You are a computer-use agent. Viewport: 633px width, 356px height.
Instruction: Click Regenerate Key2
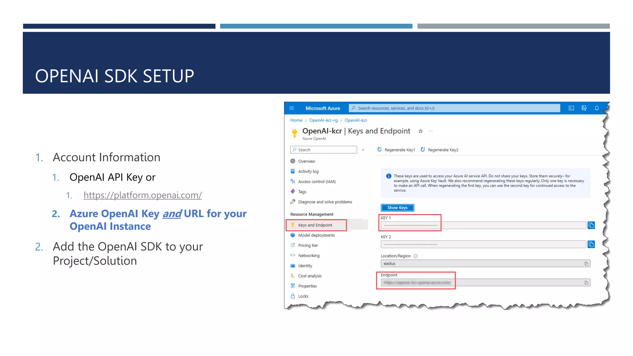440,150
